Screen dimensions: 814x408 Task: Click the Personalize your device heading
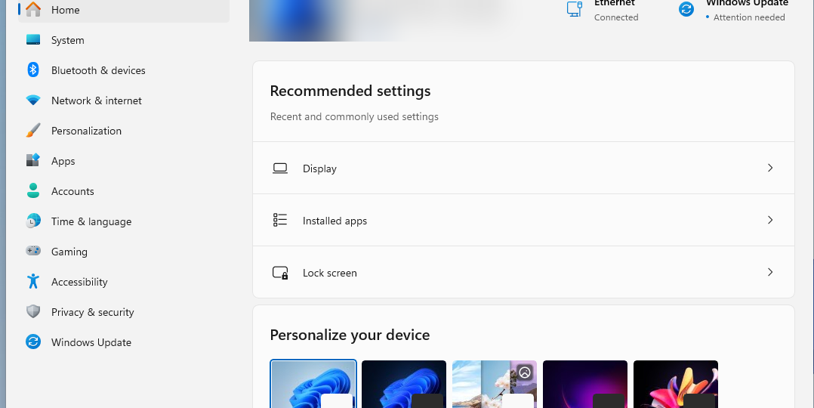point(350,335)
